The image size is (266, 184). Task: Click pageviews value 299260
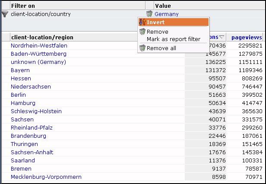click(x=252, y=127)
